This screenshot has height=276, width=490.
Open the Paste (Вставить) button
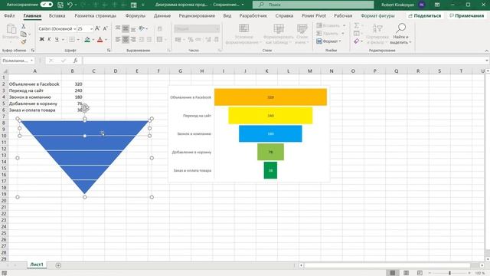[x=11, y=32]
